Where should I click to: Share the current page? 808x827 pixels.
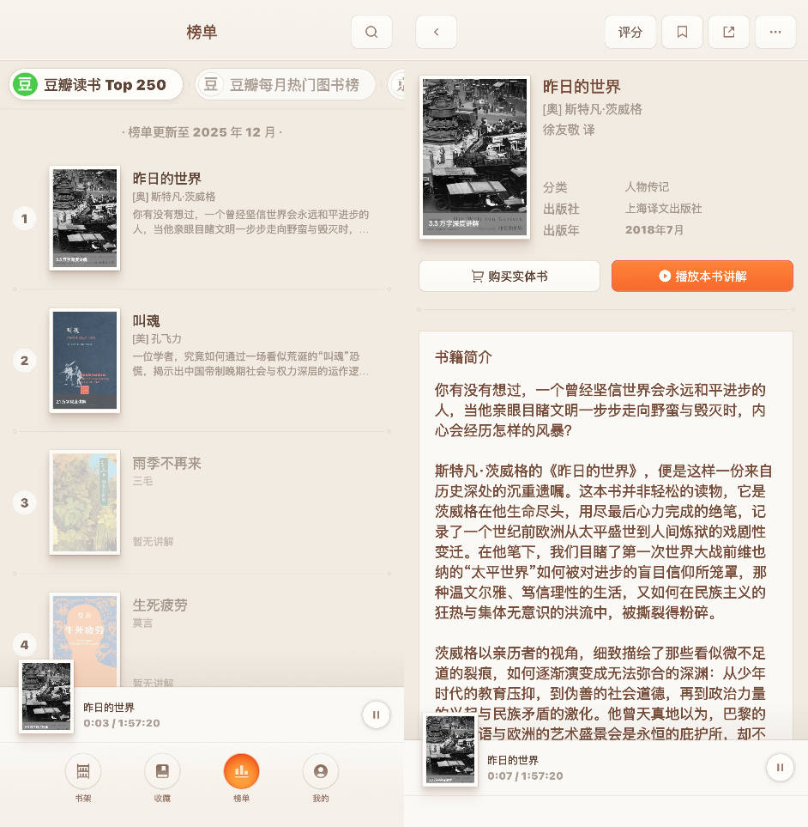point(728,31)
